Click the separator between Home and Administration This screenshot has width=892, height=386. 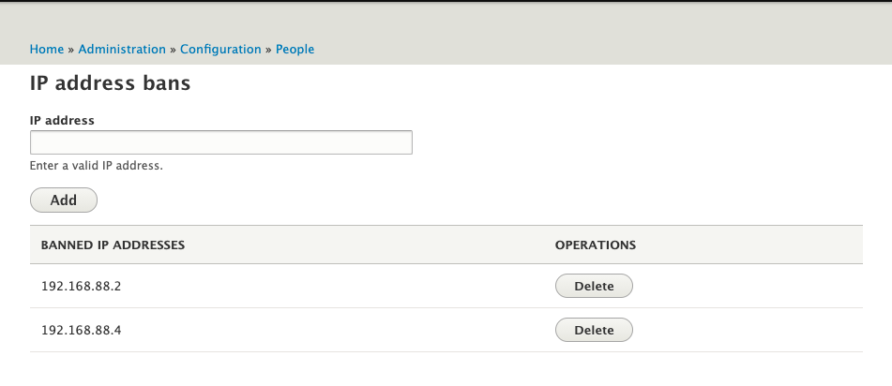point(71,49)
